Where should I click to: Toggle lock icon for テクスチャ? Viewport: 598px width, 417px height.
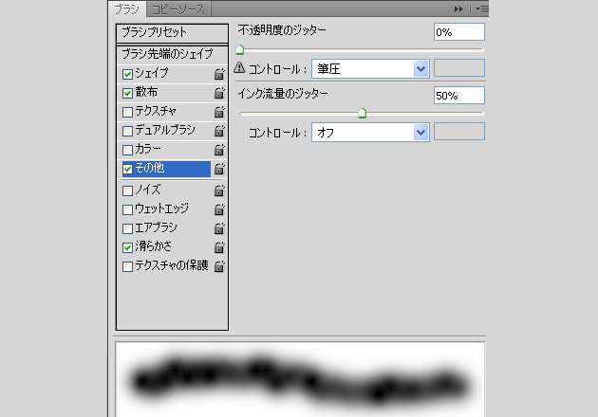click(x=219, y=112)
